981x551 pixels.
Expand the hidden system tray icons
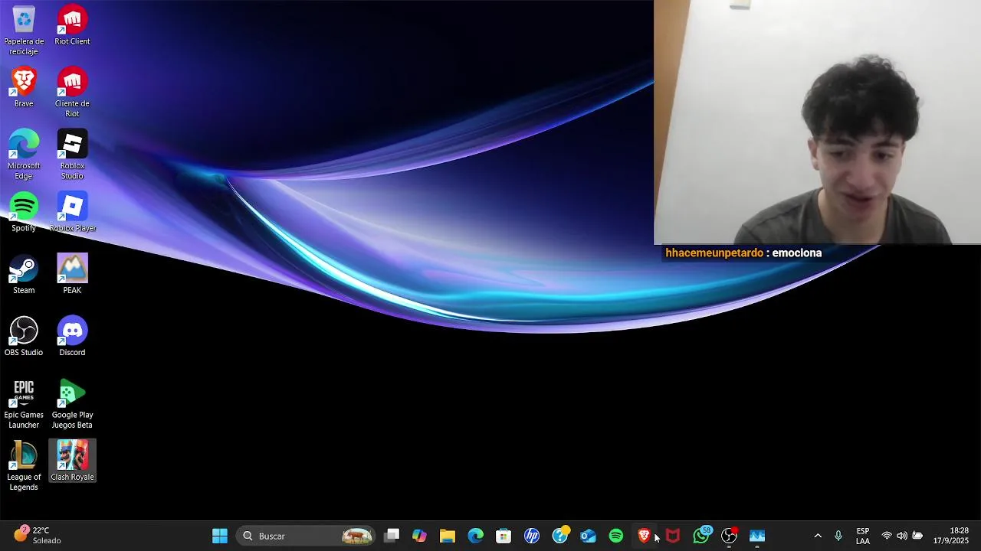point(818,536)
